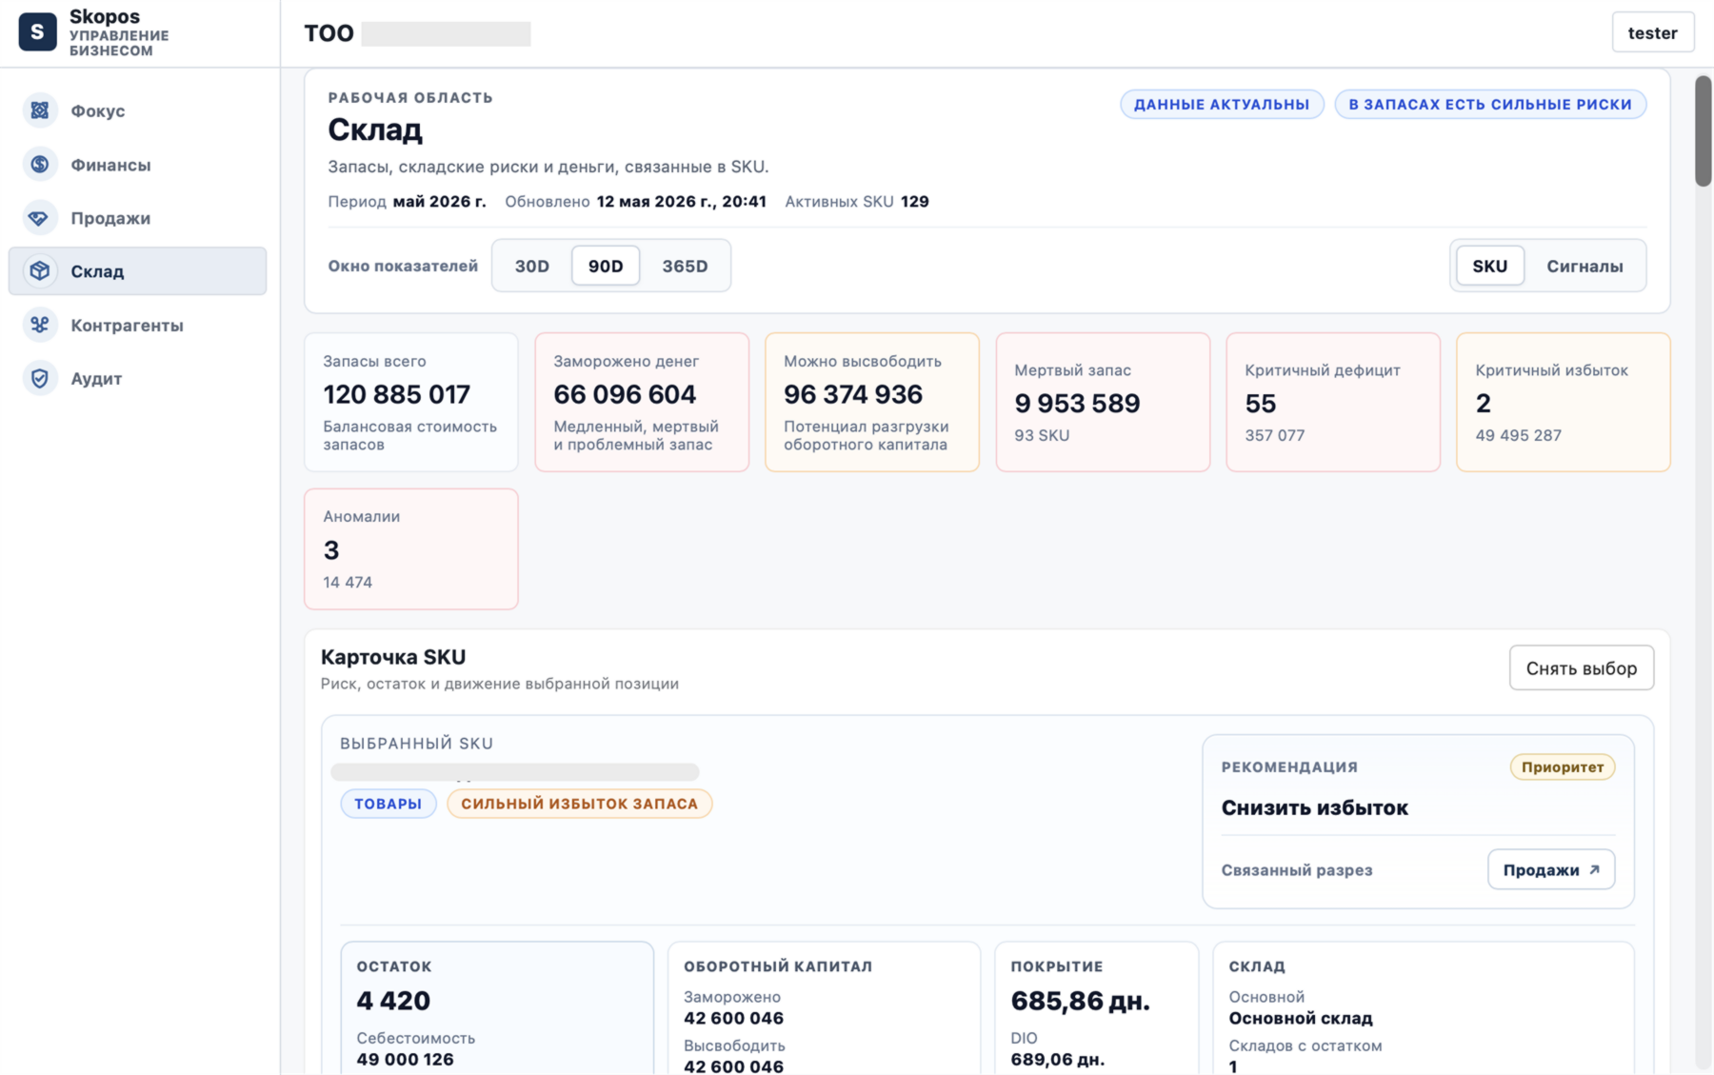1714x1075 pixels.
Task: Click the Фокус sidebar icon
Action: [x=40, y=110]
